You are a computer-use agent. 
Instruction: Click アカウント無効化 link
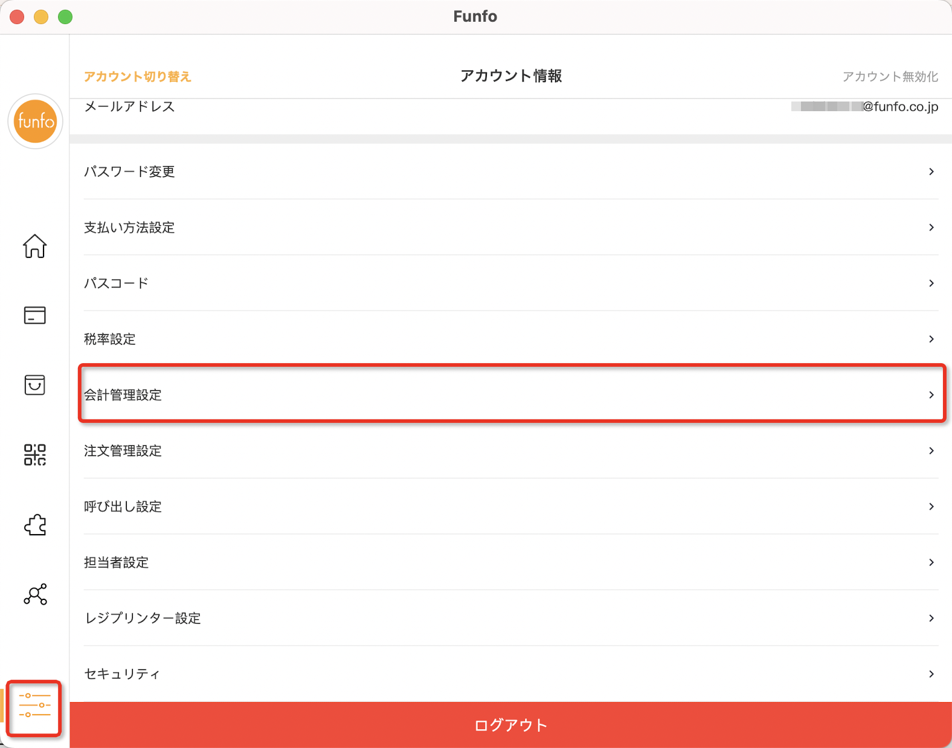pyautogui.click(x=890, y=77)
